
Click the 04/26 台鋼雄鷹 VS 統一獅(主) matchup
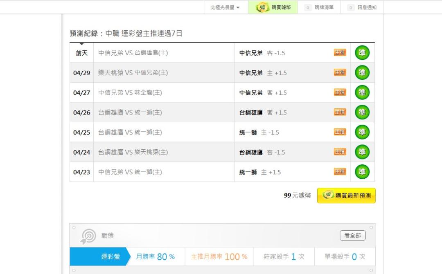tap(130, 112)
